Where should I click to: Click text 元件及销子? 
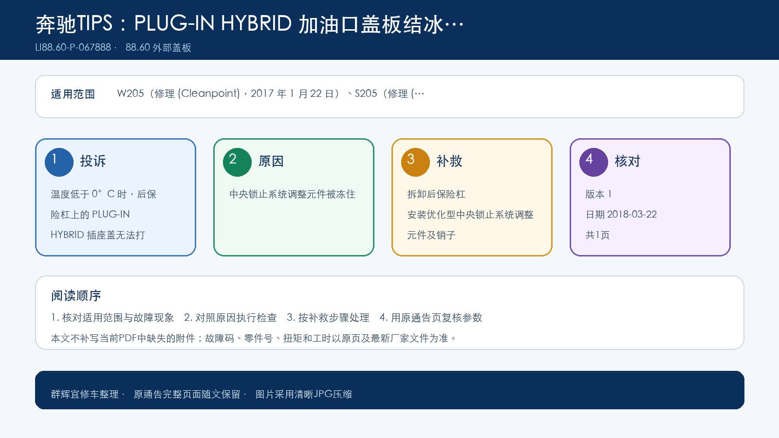(431, 235)
